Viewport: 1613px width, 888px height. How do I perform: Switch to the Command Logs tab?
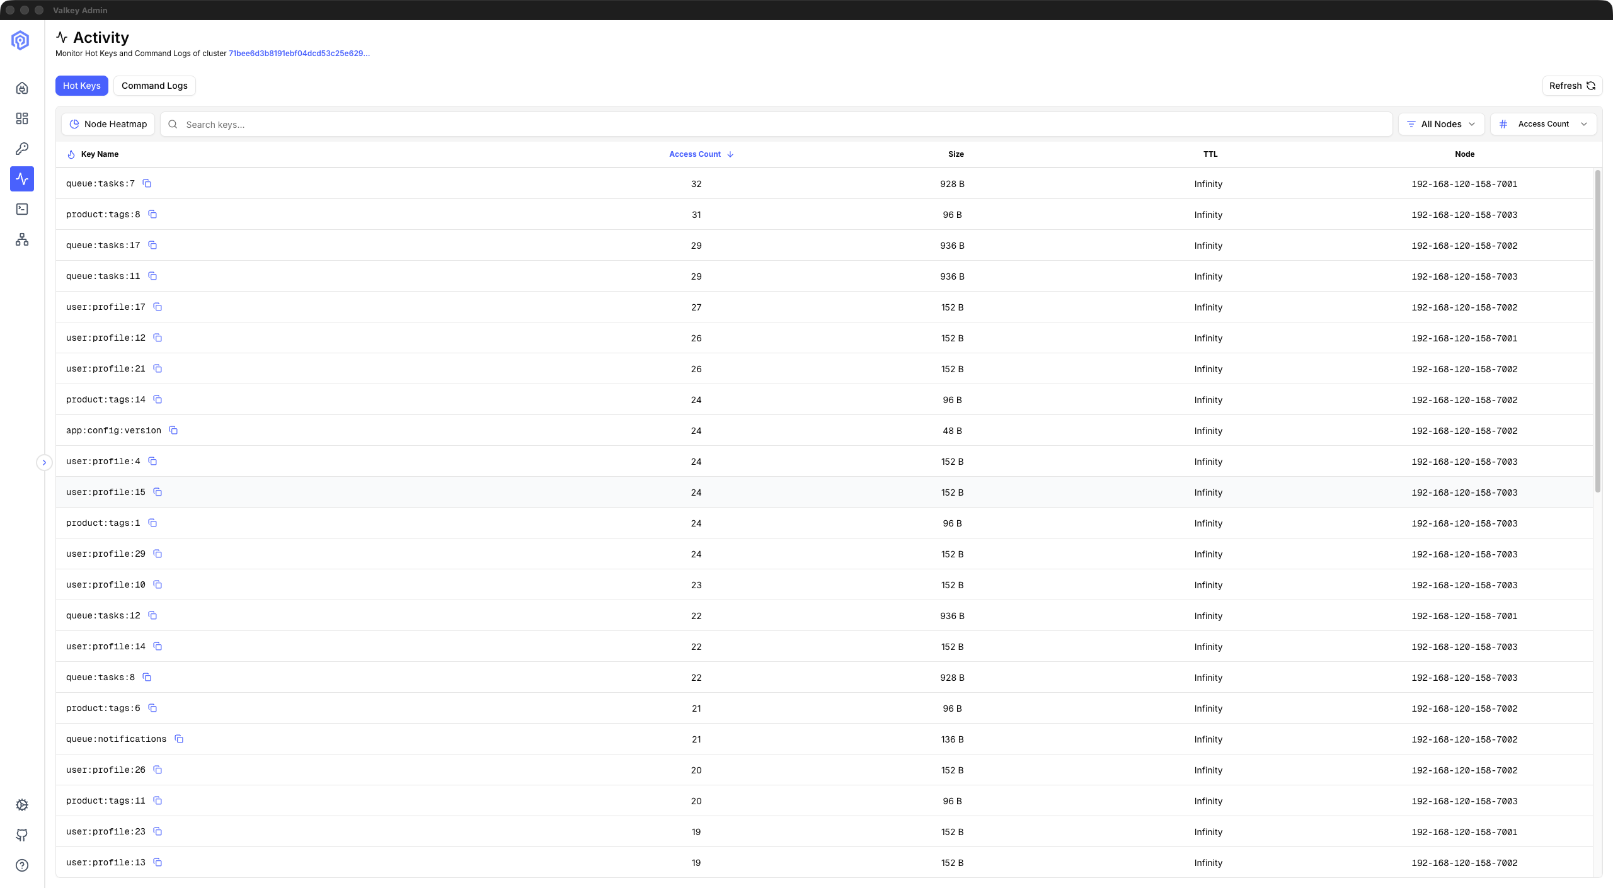click(154, 86)
